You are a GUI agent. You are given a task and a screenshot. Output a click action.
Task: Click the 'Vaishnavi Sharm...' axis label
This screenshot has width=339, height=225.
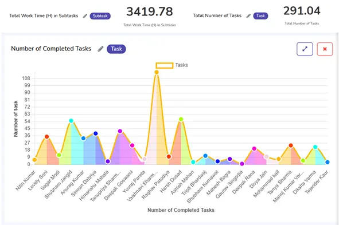(x=143, y=186)
